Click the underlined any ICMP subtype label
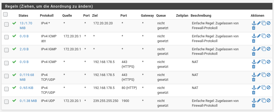The height and width of the screenshot is (112, 274). tap(43, 41)
